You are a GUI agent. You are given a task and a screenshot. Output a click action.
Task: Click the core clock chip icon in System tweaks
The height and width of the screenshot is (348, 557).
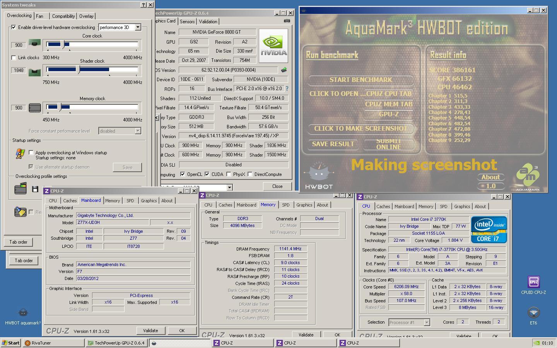pos(34,44)
